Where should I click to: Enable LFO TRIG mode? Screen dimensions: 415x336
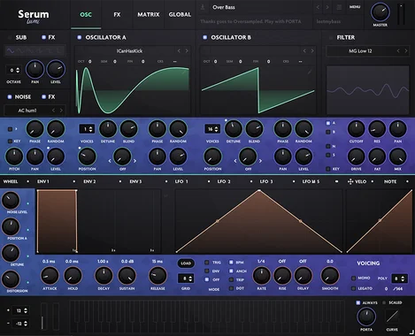point(207,263)
